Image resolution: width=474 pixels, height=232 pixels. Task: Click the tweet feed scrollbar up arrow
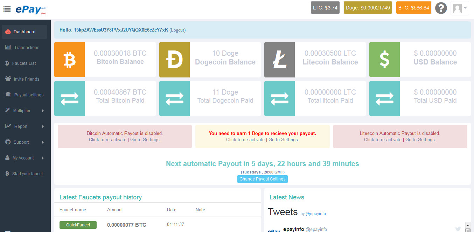(467, 225)
